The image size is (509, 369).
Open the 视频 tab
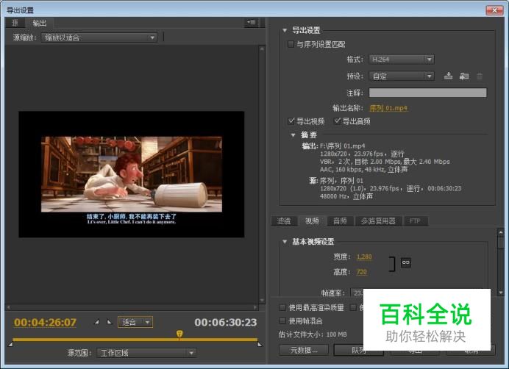pyautogui.click(x=313, y=221)
